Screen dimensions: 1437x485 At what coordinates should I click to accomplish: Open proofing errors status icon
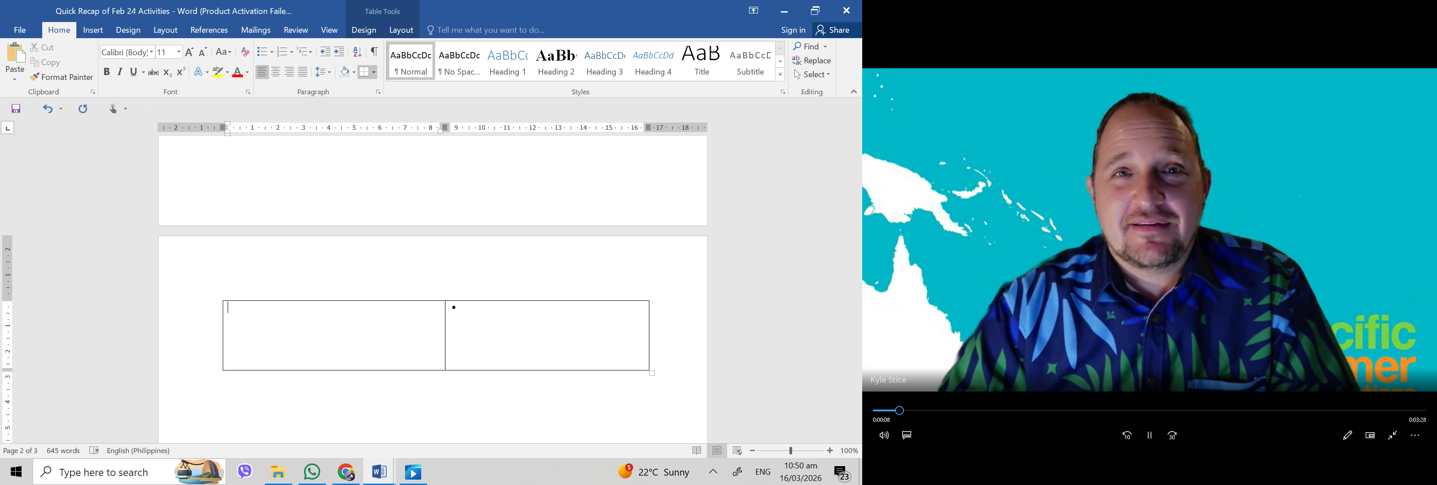(x=94, y=450)
